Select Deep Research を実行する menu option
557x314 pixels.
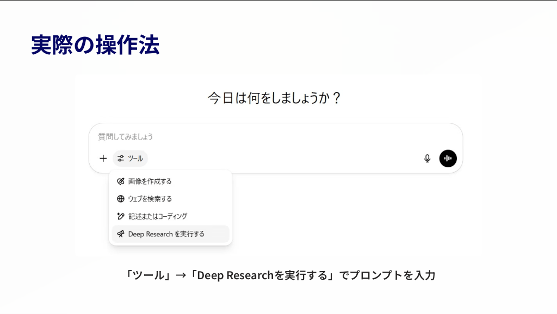click(166, 234)
